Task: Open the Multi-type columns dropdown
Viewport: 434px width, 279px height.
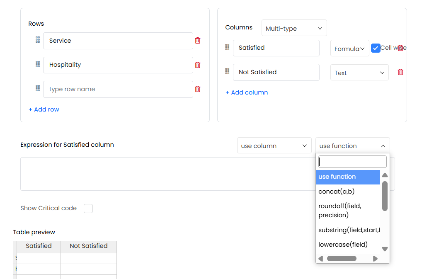Action: tap(294, 28)
